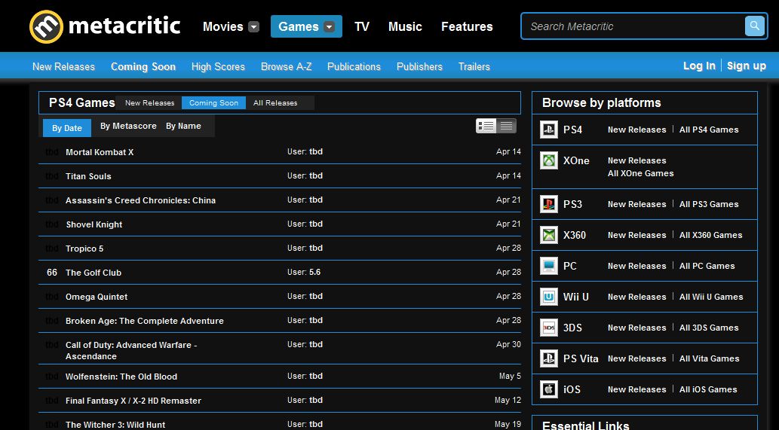Image resolution: width=779 pixels, height=430 pixels.
Task: Expand the Games dropdown arrow
Action: coord(329,27)
